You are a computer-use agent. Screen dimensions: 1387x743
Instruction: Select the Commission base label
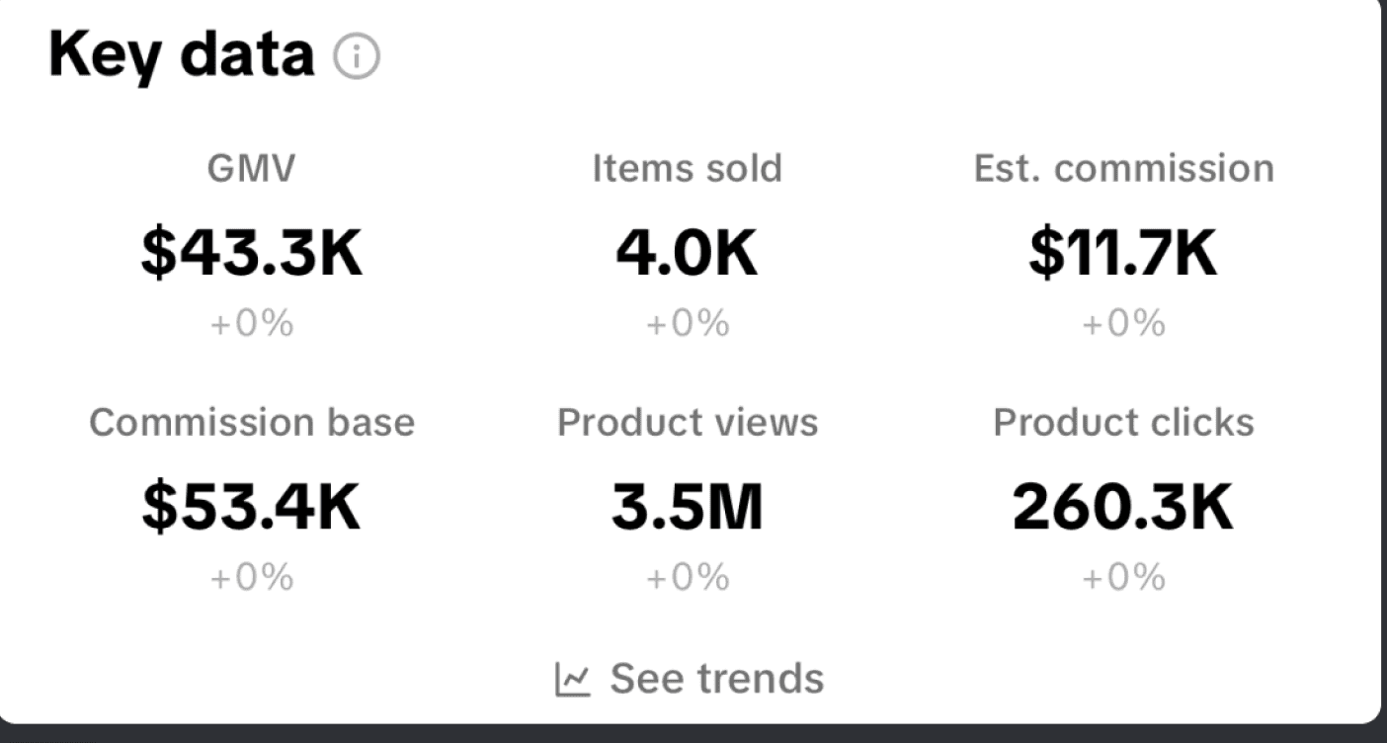click(252, 423)
